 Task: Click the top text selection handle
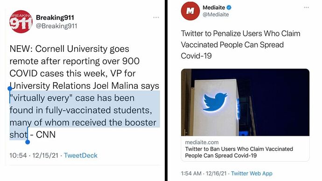10,89
